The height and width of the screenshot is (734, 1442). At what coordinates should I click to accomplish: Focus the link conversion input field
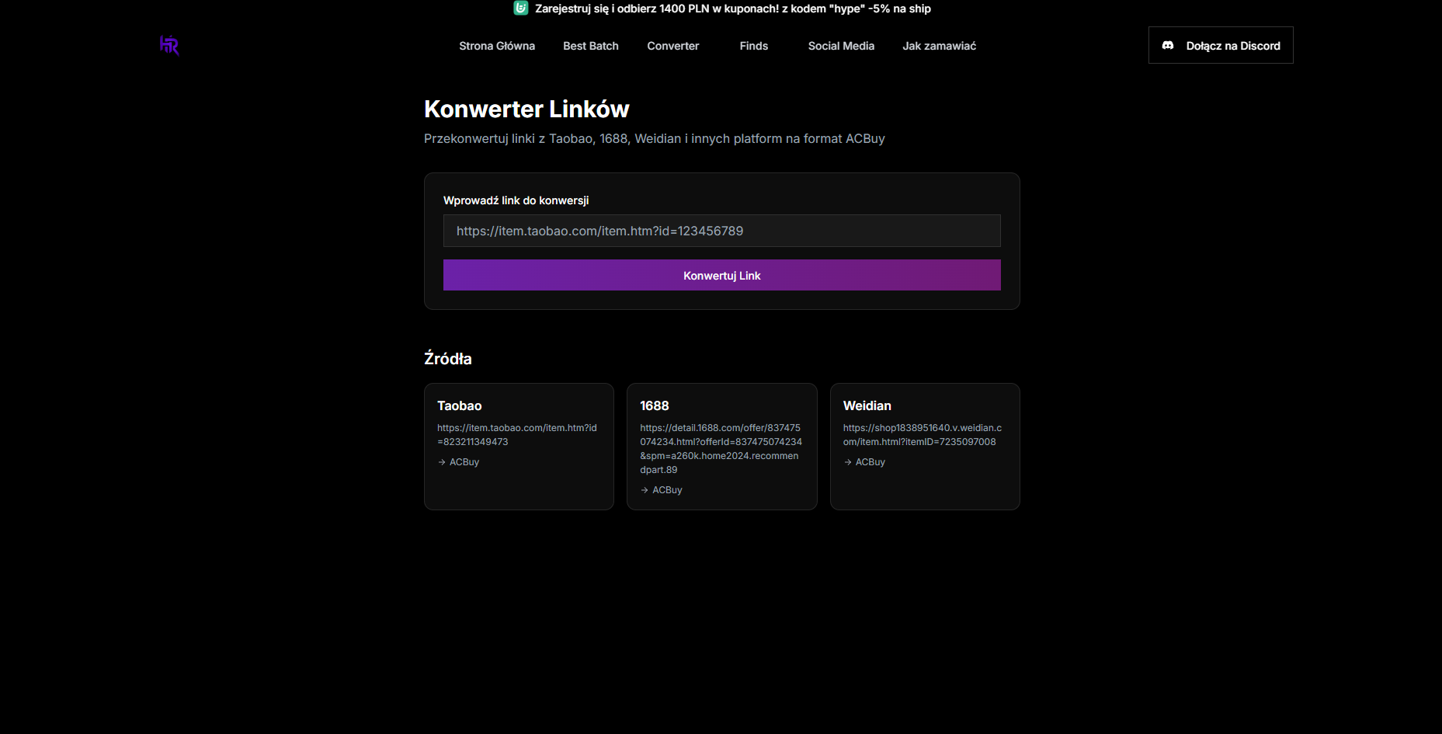pyautogui.click(x=722, y=231)
